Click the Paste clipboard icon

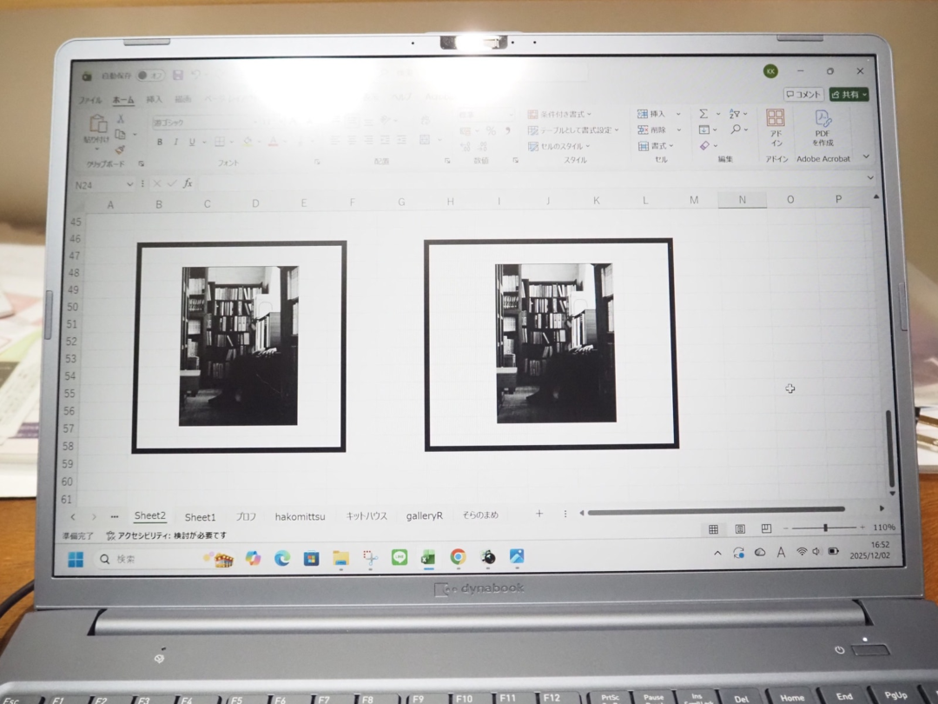[97, 128]
